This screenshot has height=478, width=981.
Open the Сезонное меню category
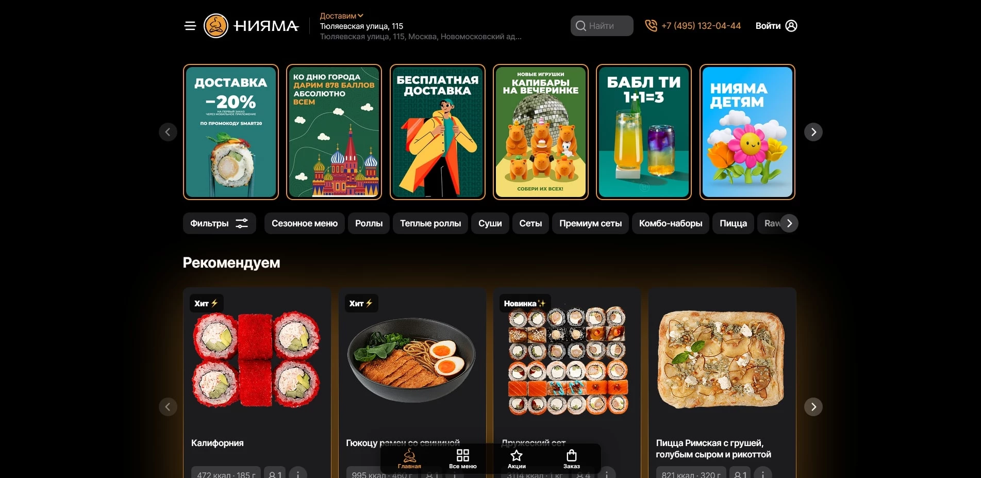(x=305, y=223)
